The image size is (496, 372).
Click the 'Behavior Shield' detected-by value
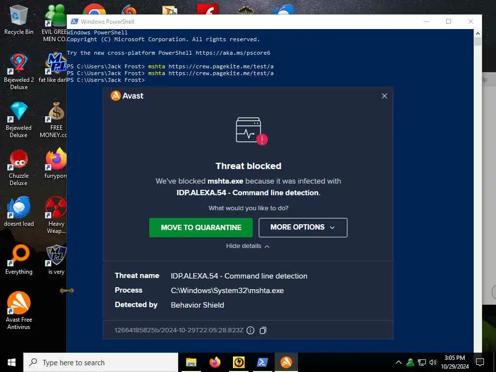198,305
